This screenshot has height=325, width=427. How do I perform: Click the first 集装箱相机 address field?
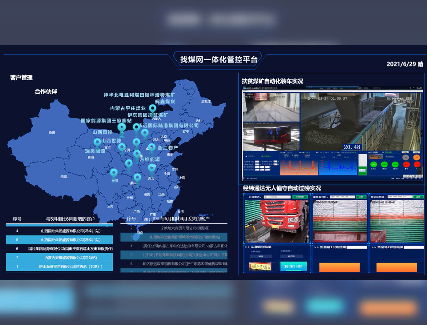(x=342, y=197)
